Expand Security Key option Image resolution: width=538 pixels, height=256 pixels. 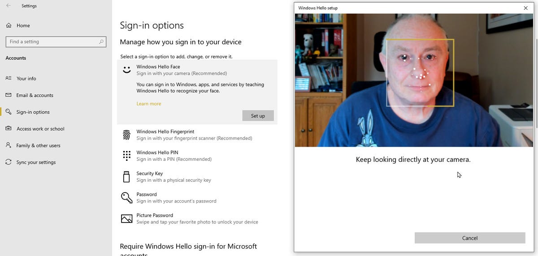click(197, 176)
